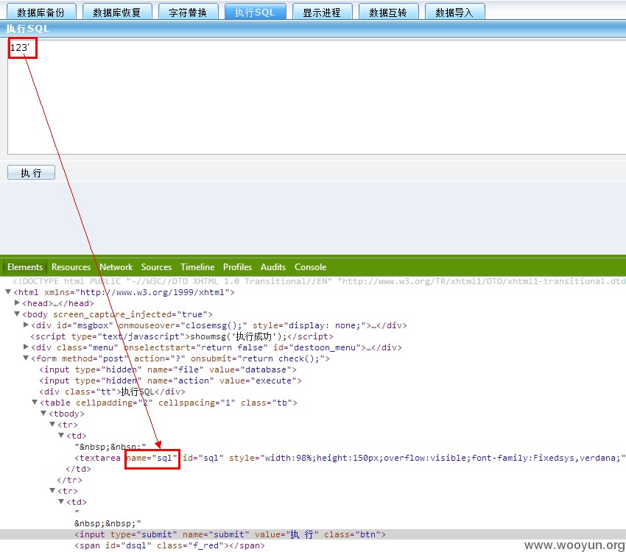The image size is (626, 552).
Task: Click the 执行SQL section header text
Action: [27, 29]
